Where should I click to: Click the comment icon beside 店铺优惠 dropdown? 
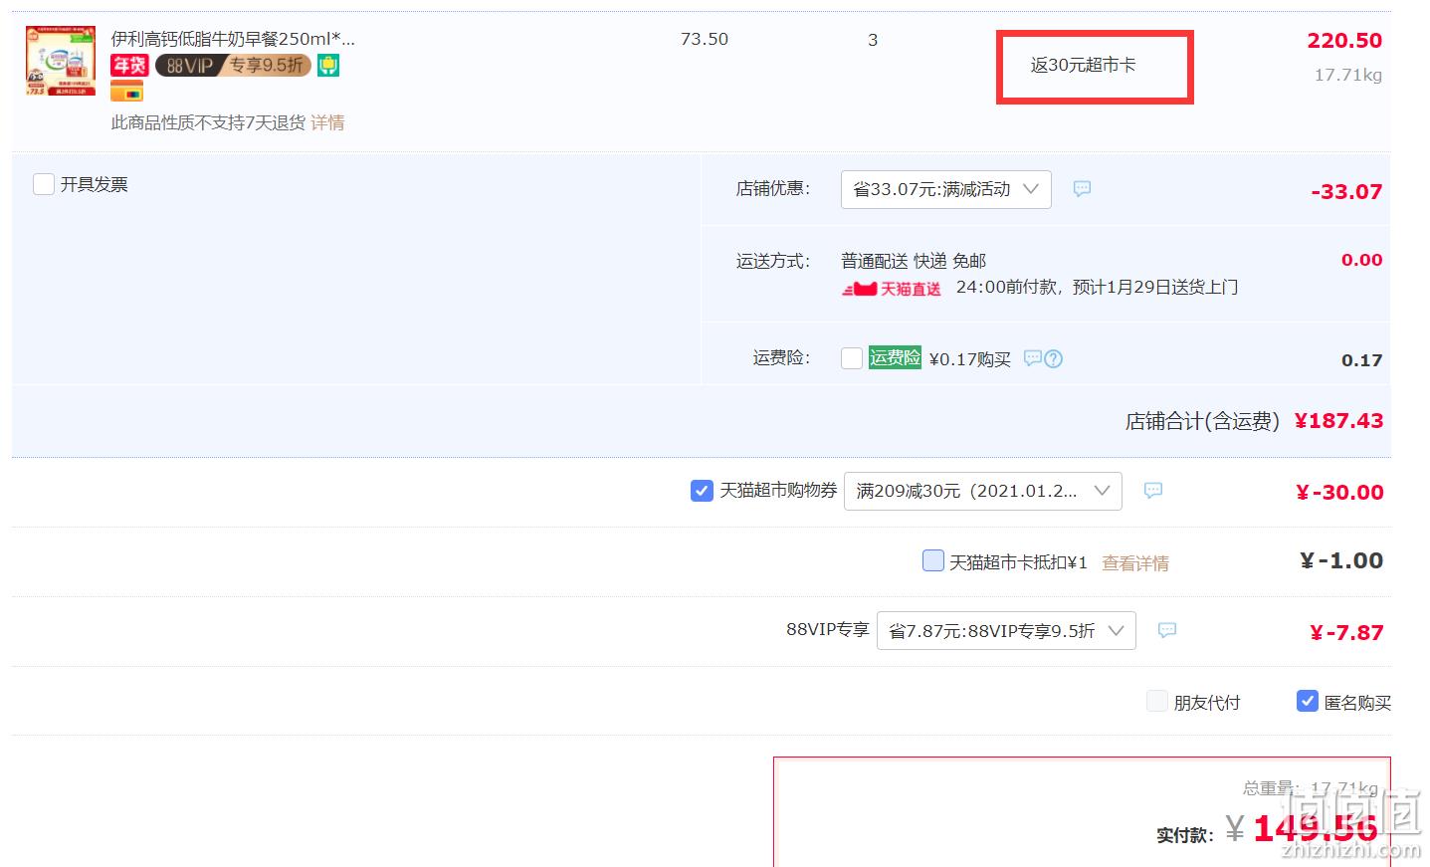pyautogui.click(x=1082, y=188)
